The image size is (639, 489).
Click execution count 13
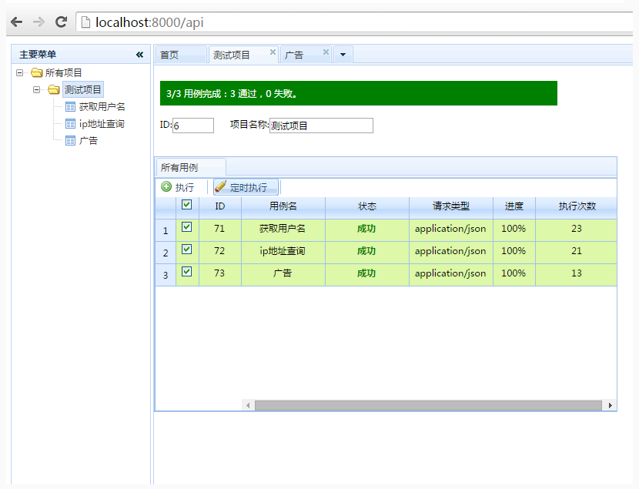[x=577, y=273]
